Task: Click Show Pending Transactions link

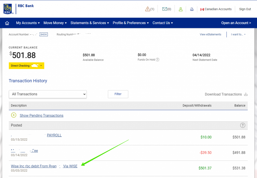Action: [41, 115]
